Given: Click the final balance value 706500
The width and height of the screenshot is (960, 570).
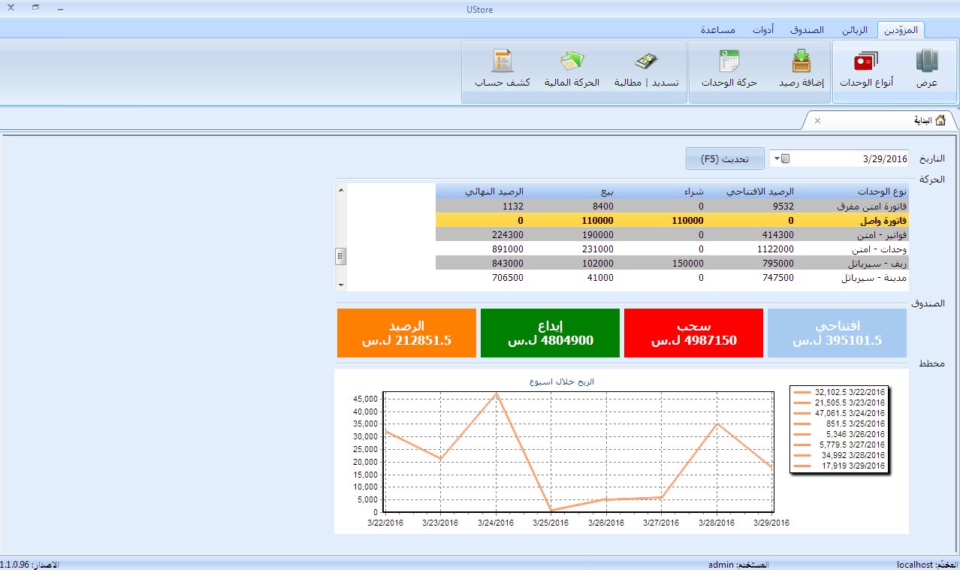Looking at the screenshot, I should [x=507, y=278].
